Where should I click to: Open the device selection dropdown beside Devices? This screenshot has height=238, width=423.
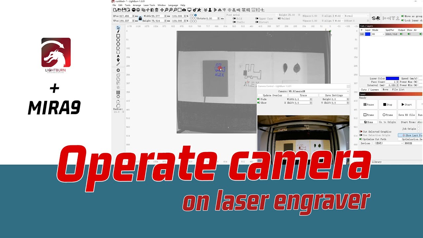tap(389, 143)
